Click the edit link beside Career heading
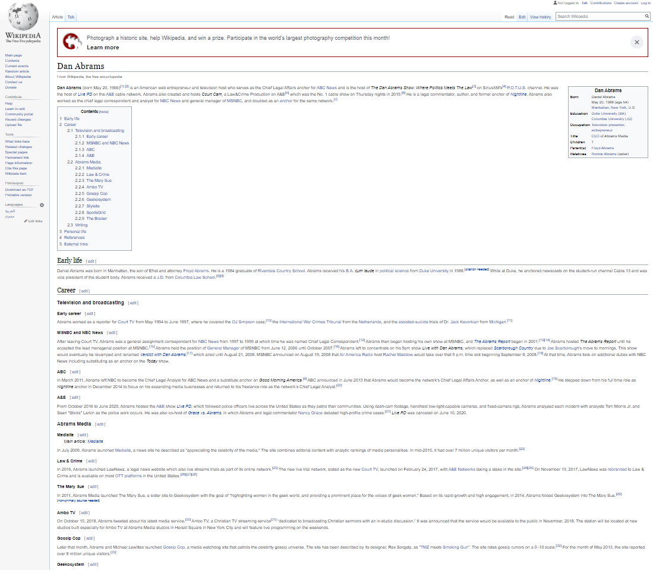This screenshot has height=570, width=653. pyautogui.click(x=84, y=291)
